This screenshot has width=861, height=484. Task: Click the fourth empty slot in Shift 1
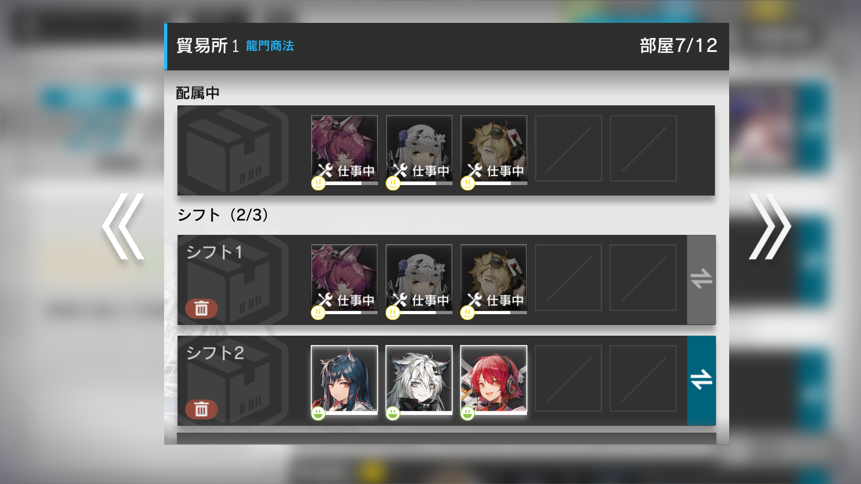(x=569, y=278)
